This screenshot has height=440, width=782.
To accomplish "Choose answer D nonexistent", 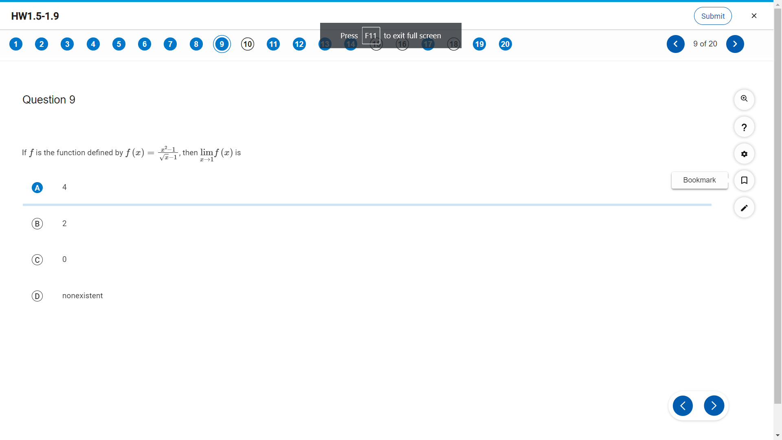I will point(37,296).
